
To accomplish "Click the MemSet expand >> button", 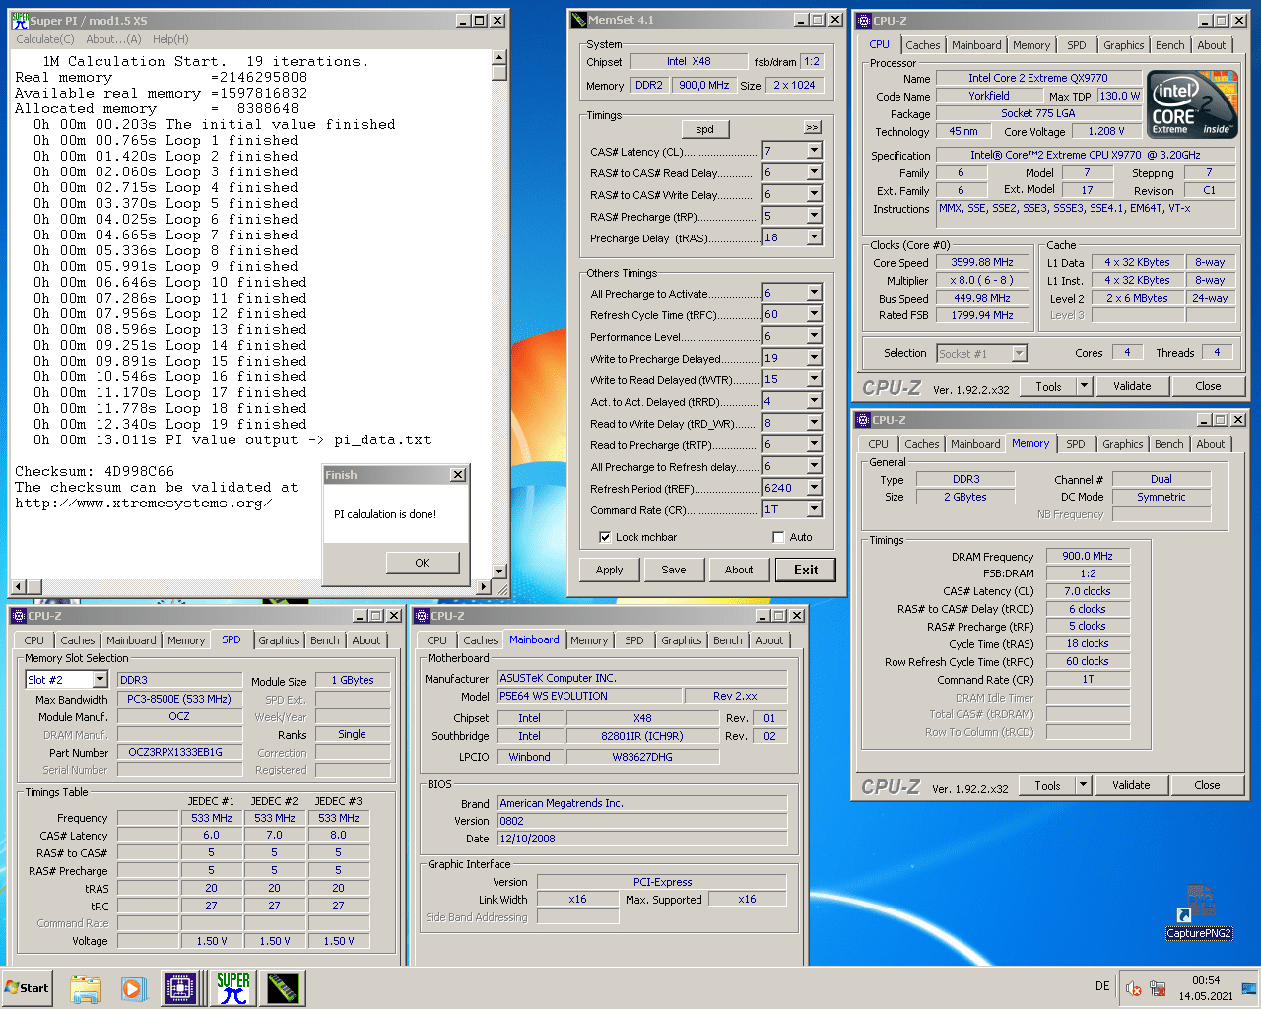I will (x=812, y=127).
